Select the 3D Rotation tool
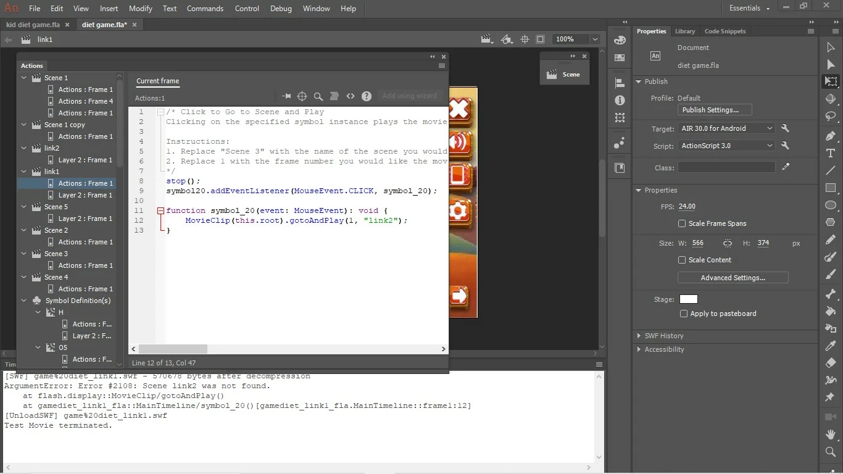The height and width of the screenshot is (474, 843). (x=831, y=99)
